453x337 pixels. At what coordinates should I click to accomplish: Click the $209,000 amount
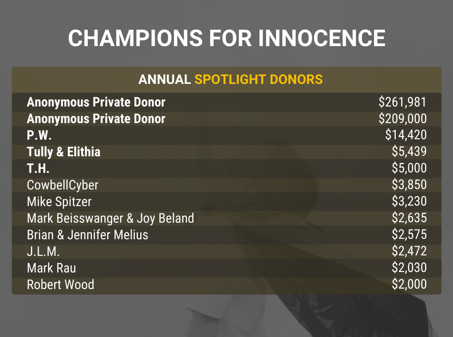tap(403, 118)
